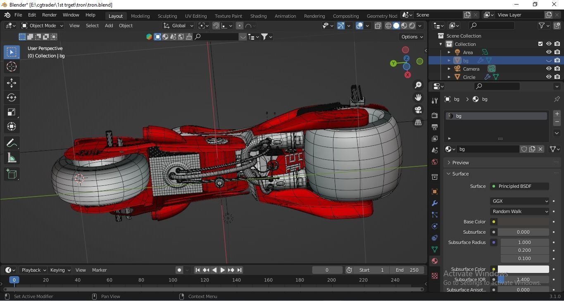Open the View Layer properties tab
The image size is (564, 301).
434,139
